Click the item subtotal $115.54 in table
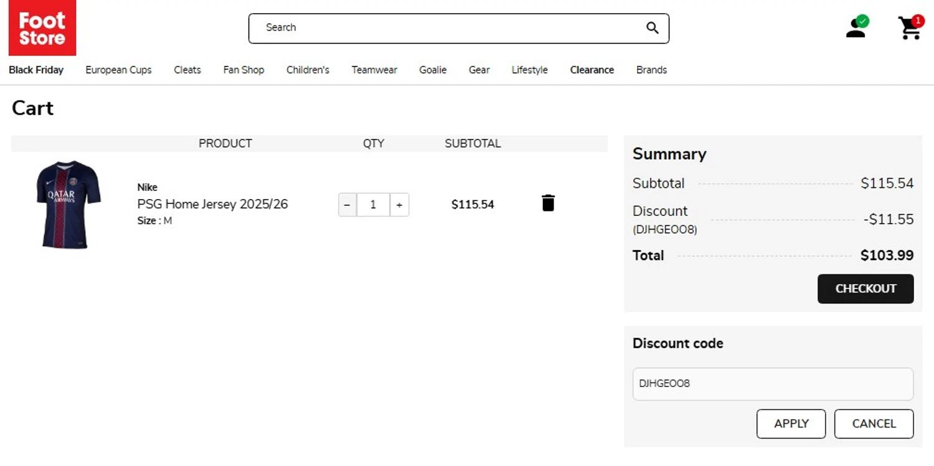 473,205
